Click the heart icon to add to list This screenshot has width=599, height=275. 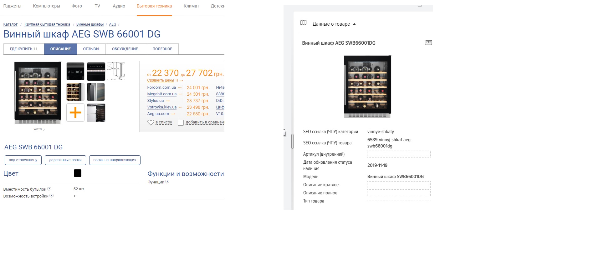point(151,122)
